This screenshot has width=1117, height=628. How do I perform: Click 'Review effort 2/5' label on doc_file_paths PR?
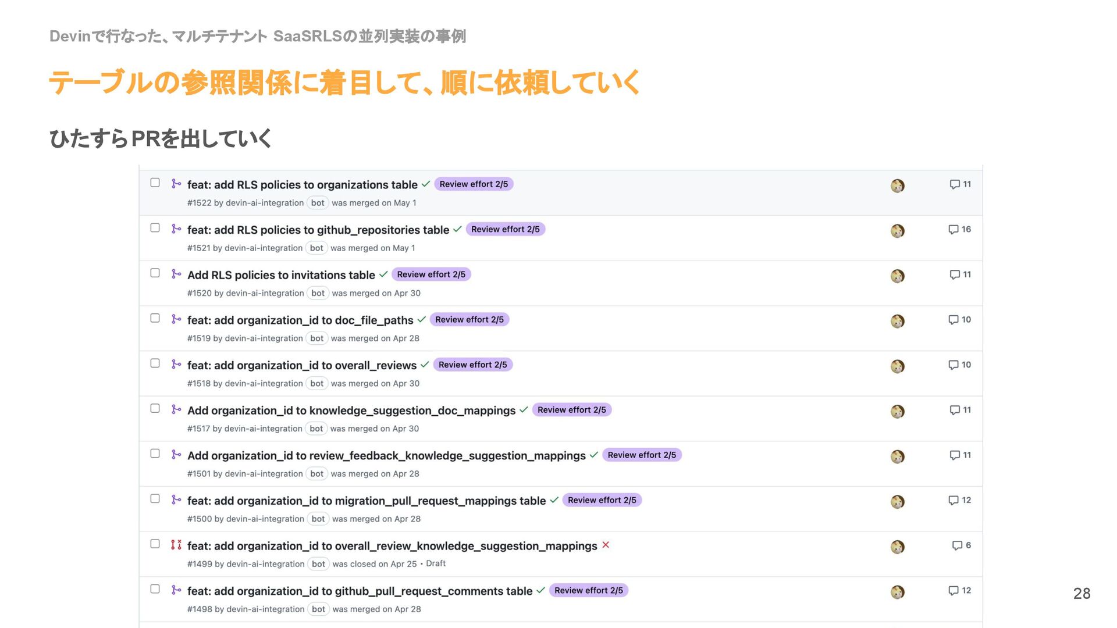click(469, 320)
